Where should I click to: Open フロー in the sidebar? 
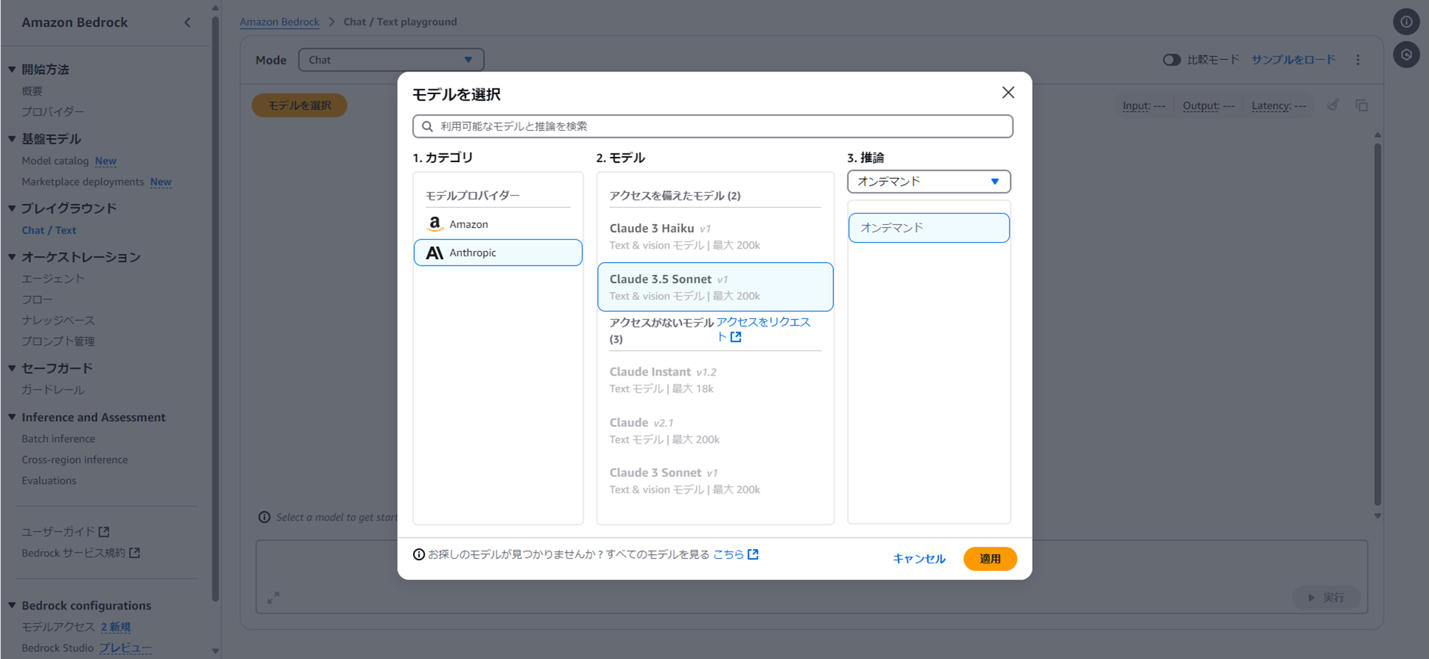(x=37, y=299)
